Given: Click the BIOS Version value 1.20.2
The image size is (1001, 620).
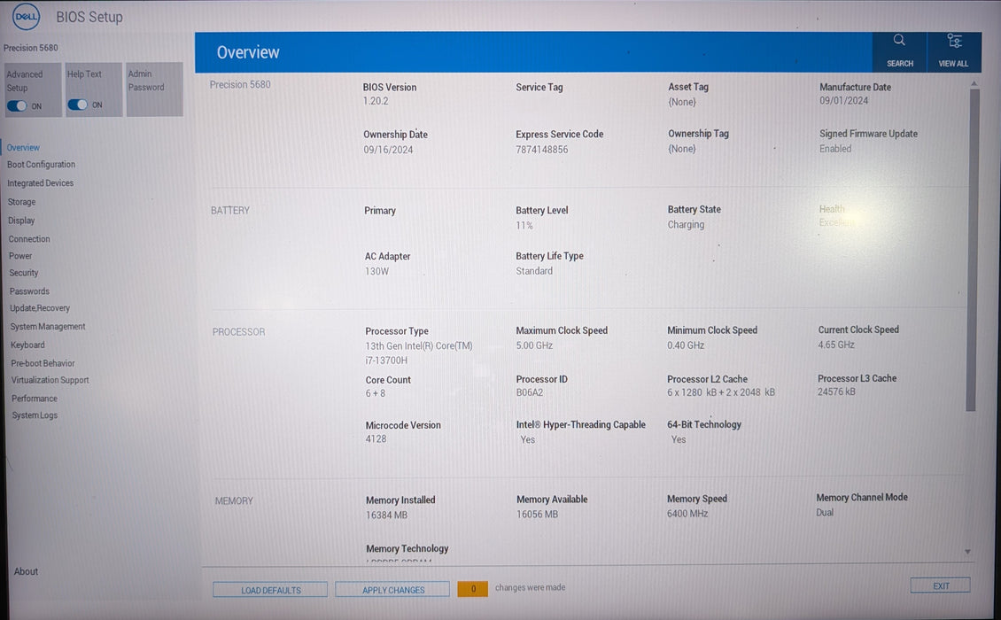Looking at the screenshot, I should [376, 101].
